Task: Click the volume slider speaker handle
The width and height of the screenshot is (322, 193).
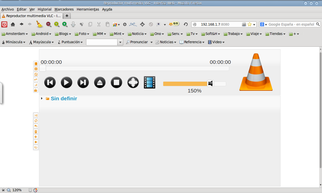Action: tap(211, 83)
